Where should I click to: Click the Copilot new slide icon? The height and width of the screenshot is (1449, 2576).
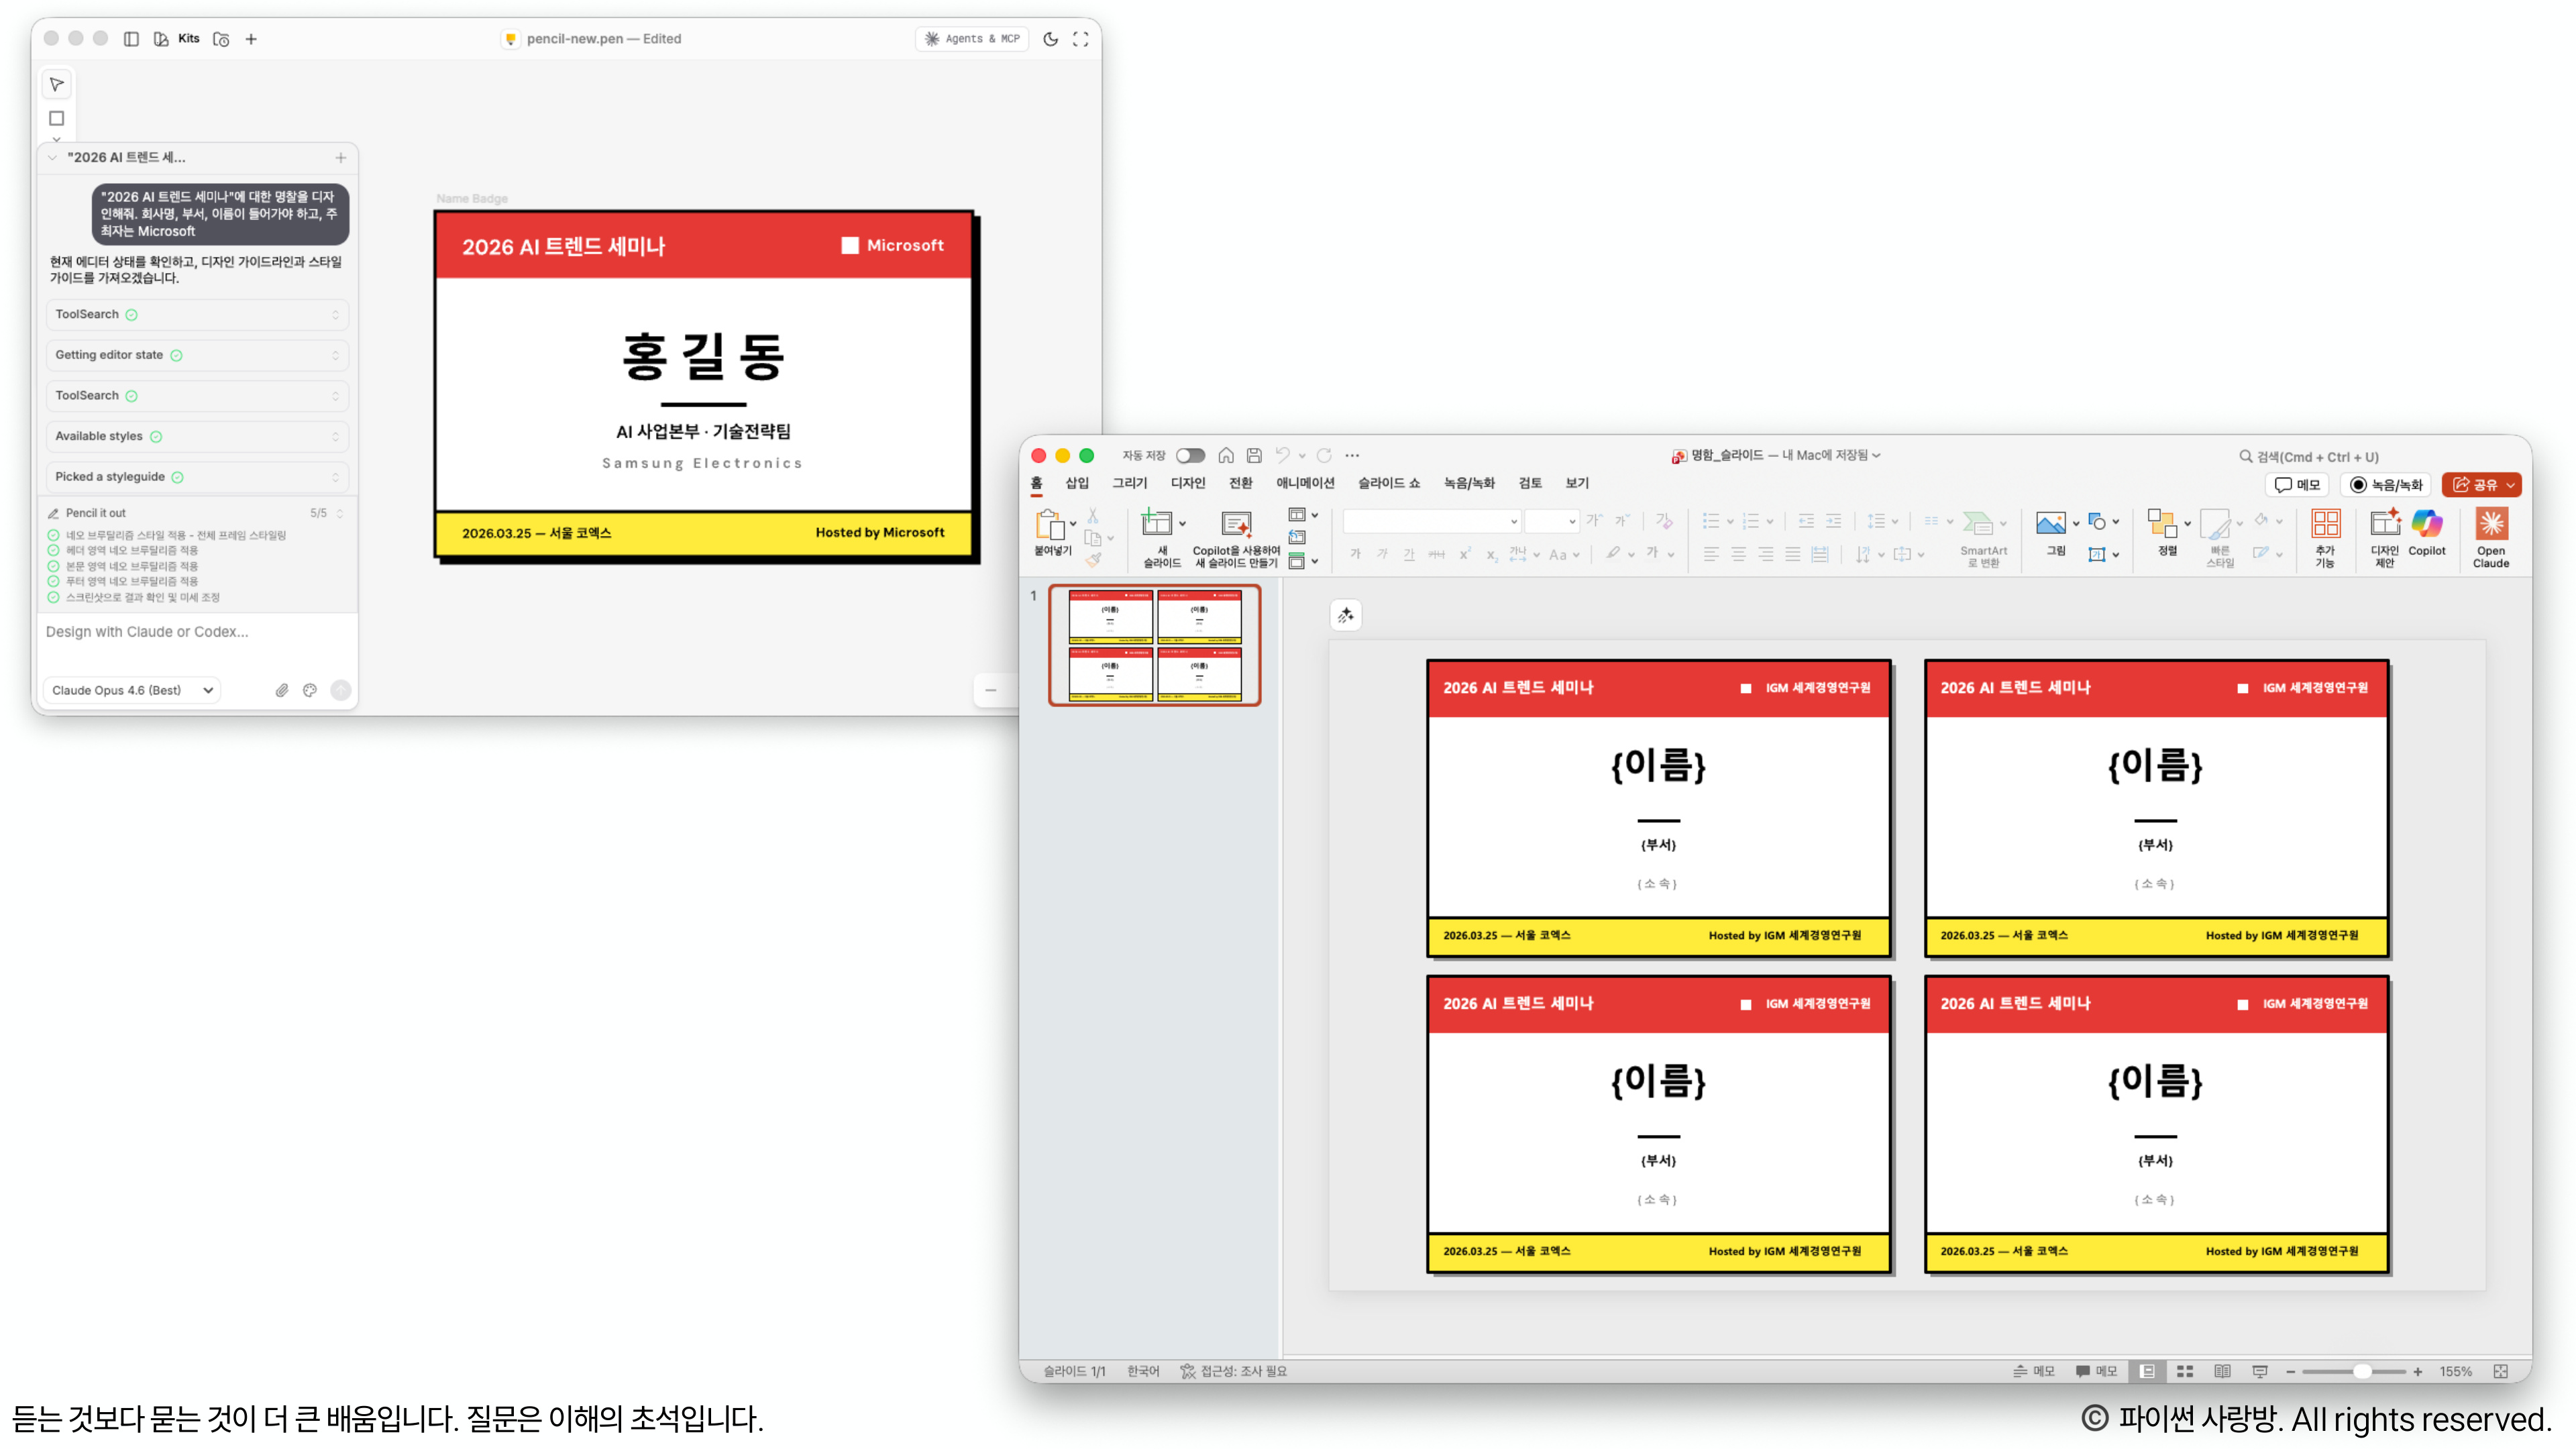pyautogui.click(x=1236, y=524)
